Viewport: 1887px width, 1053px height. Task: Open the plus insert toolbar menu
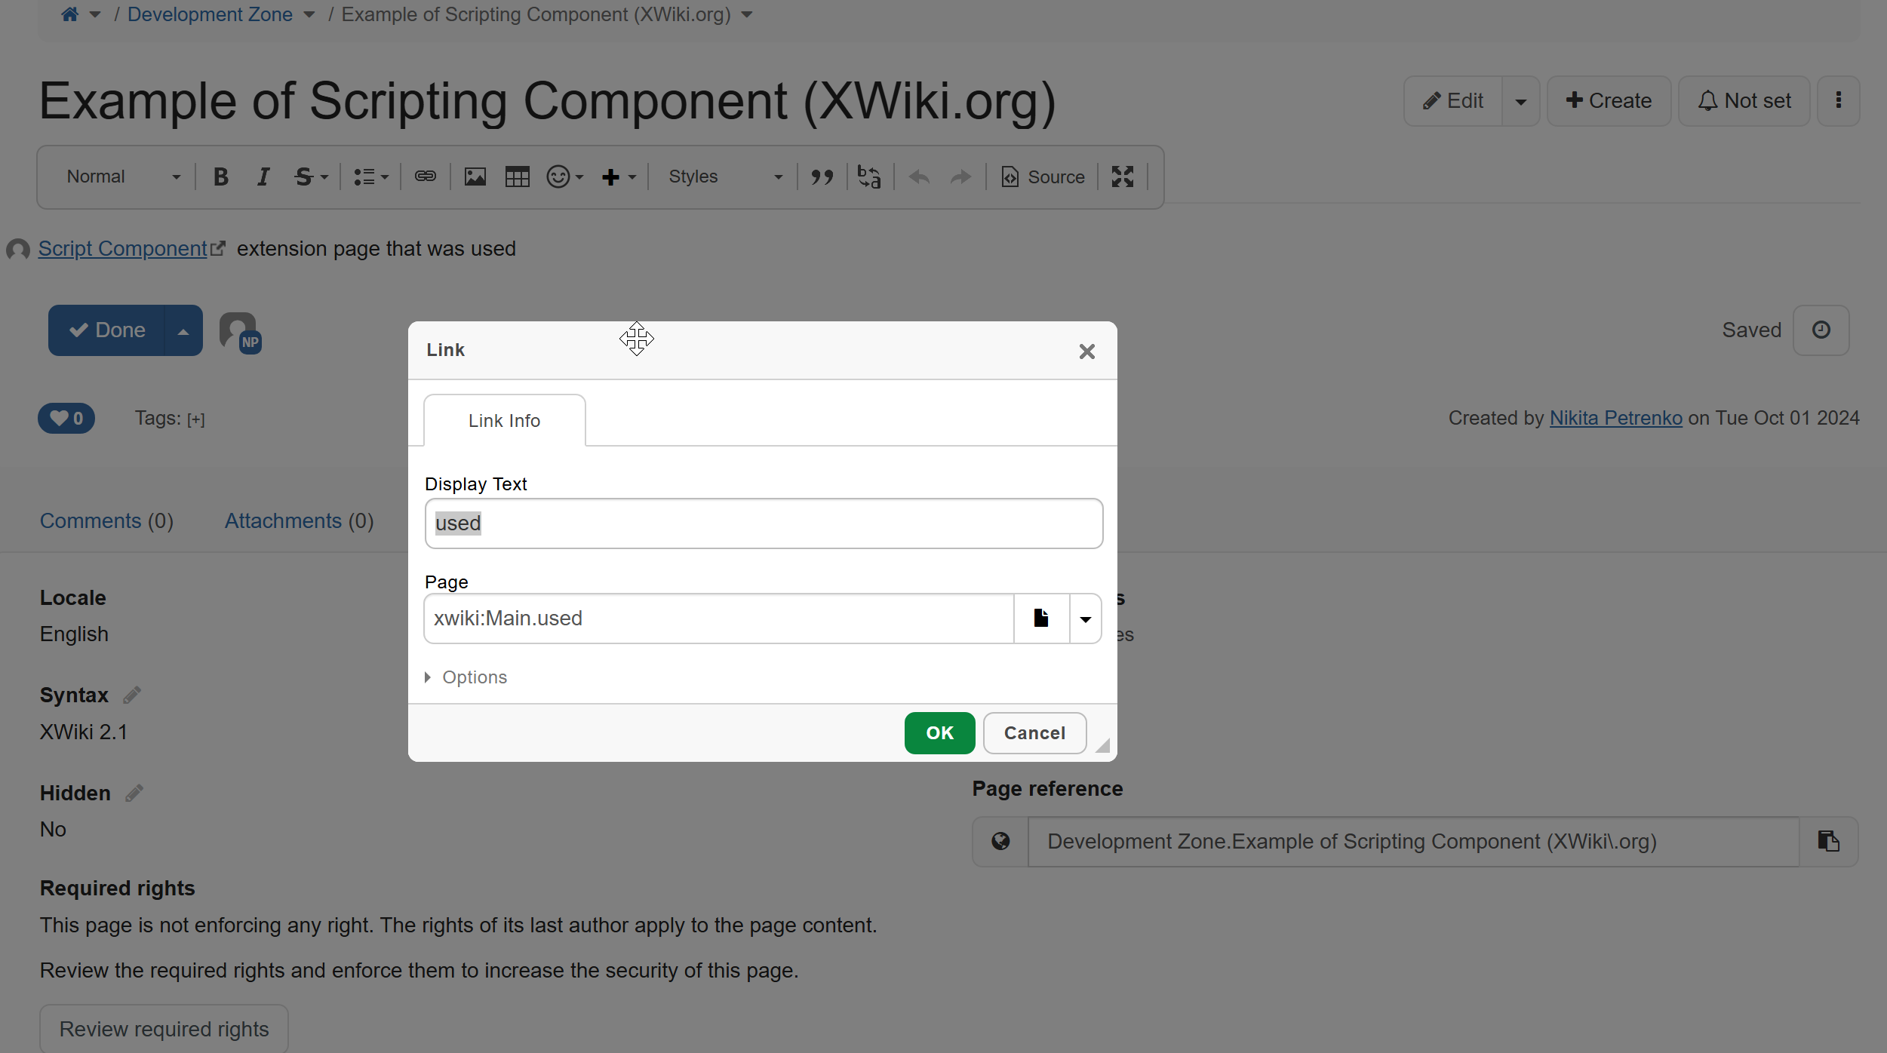click(619, 177)
